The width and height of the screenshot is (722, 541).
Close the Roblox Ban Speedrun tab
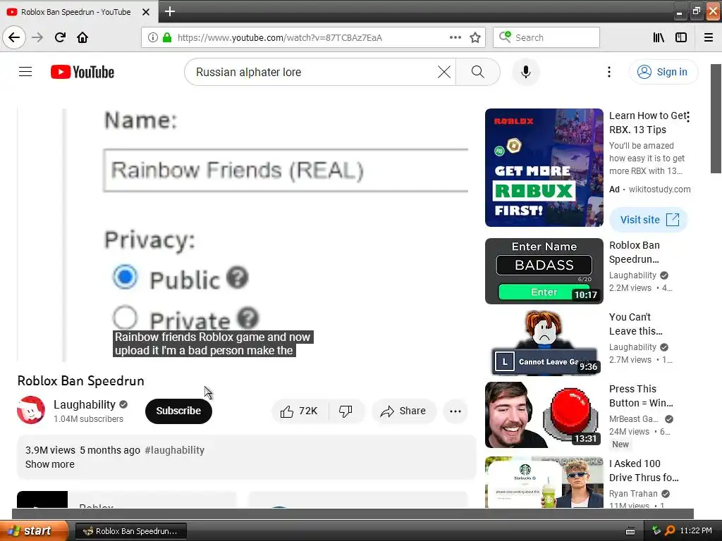click(145, 12)
